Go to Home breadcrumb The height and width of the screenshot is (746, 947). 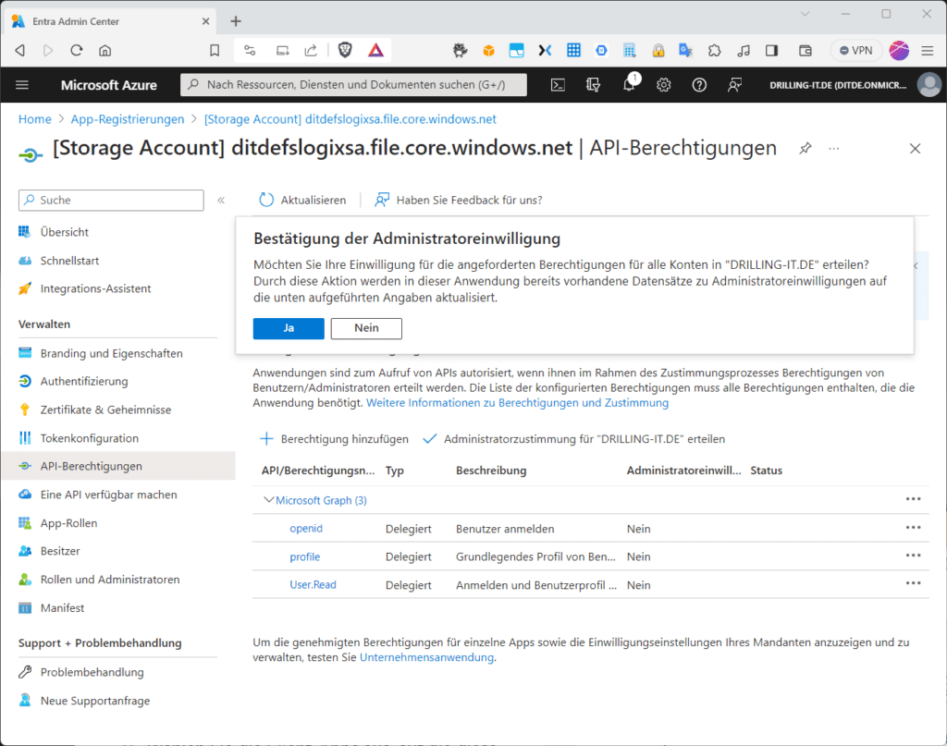(x=34, y=119)
